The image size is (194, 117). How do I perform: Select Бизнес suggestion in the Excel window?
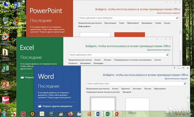(x=98, y=60)
